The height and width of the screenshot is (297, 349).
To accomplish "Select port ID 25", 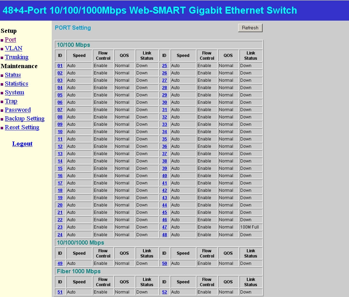I will coord(164,66).
